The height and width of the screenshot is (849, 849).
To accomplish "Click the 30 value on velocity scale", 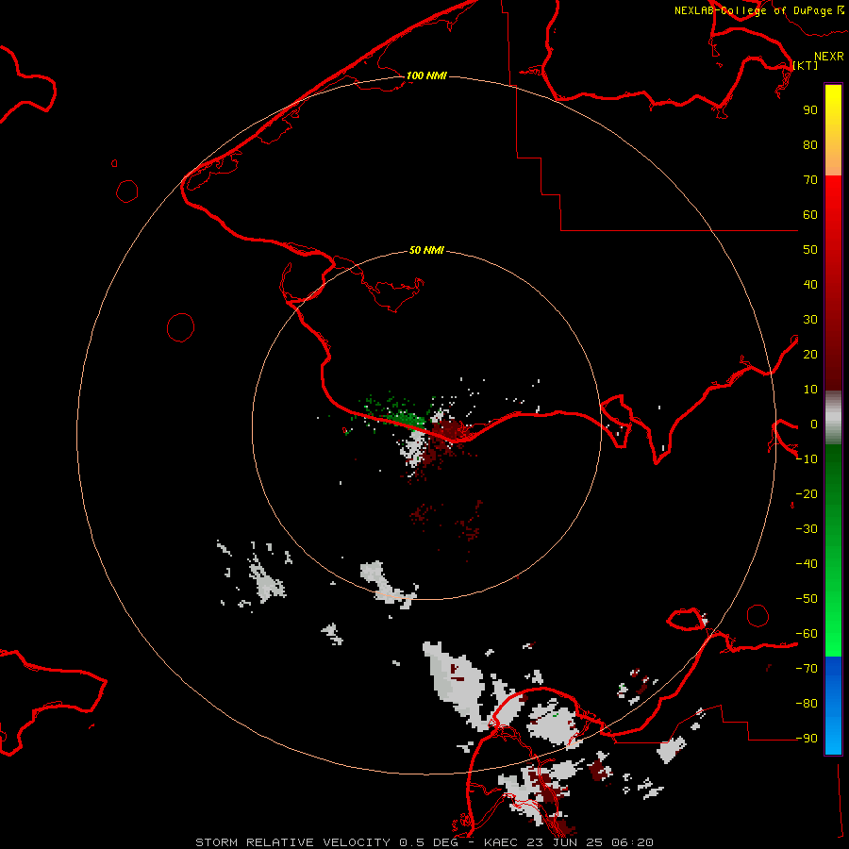I will tap(810, 320).
